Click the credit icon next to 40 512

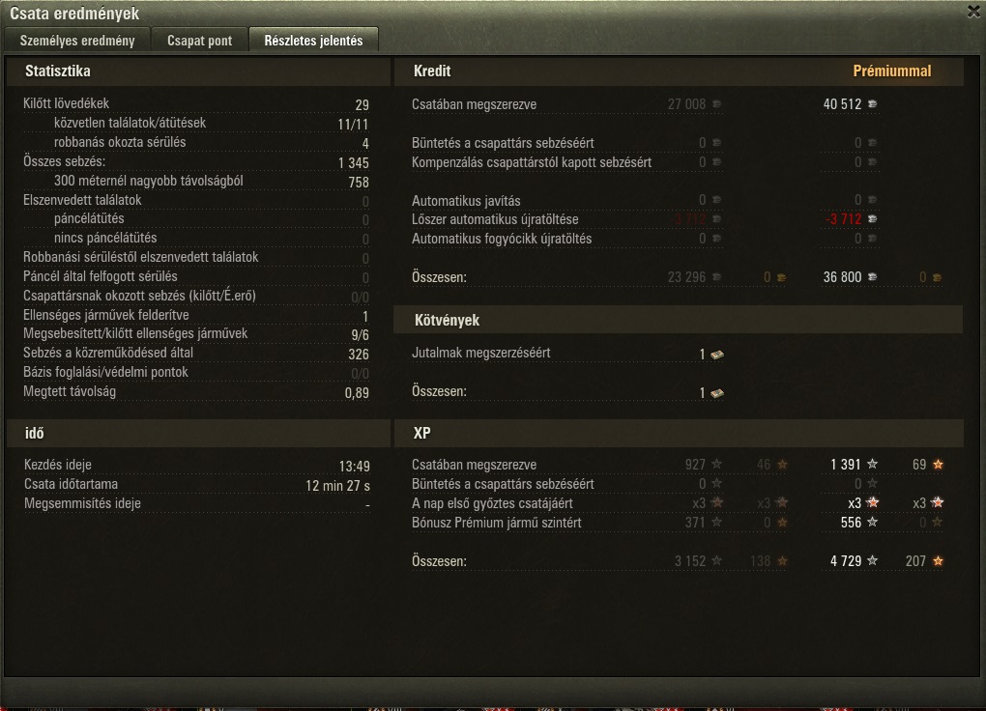coord(872,104)
